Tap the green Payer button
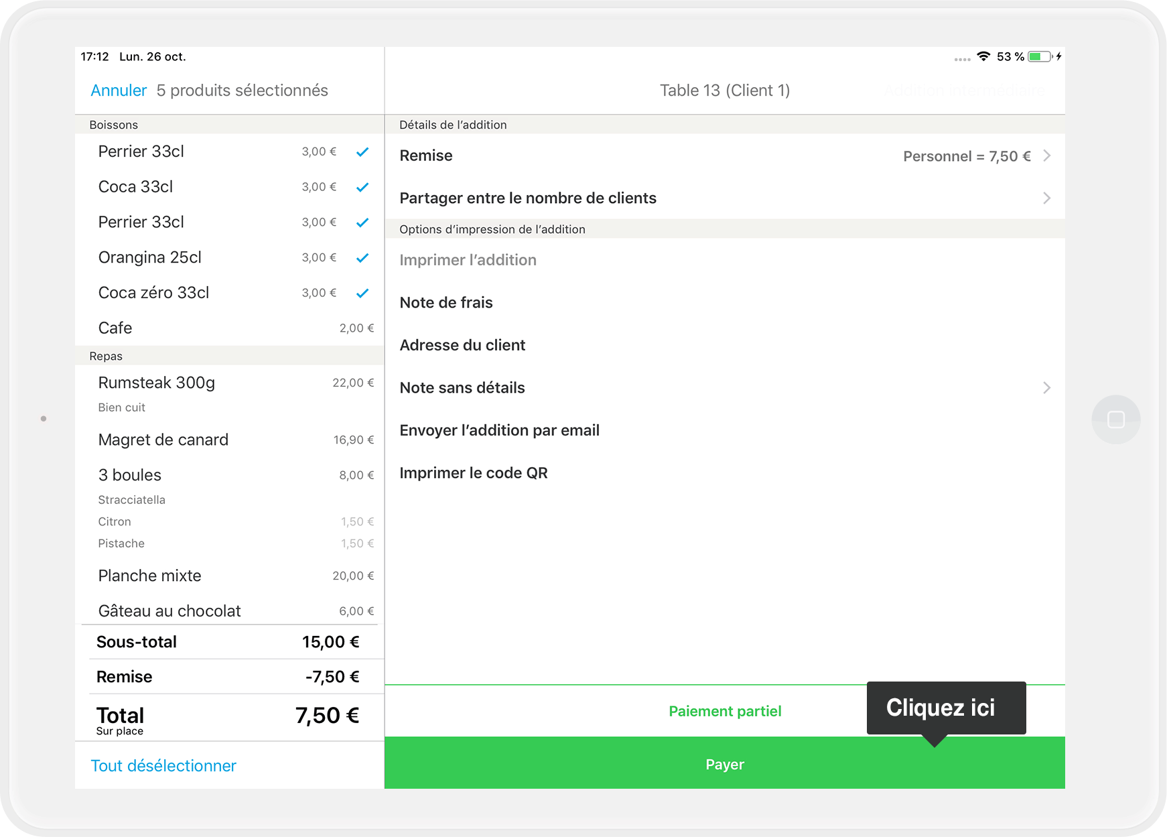The height and width of the screenshot is (837, 1167). (725, 763)
